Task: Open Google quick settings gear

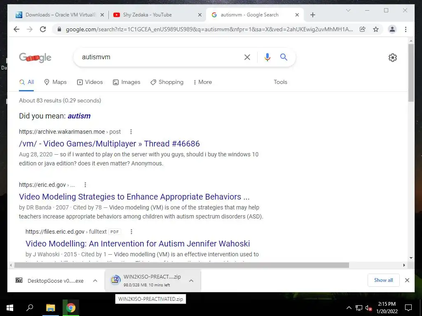Action: tap(392, 57)
